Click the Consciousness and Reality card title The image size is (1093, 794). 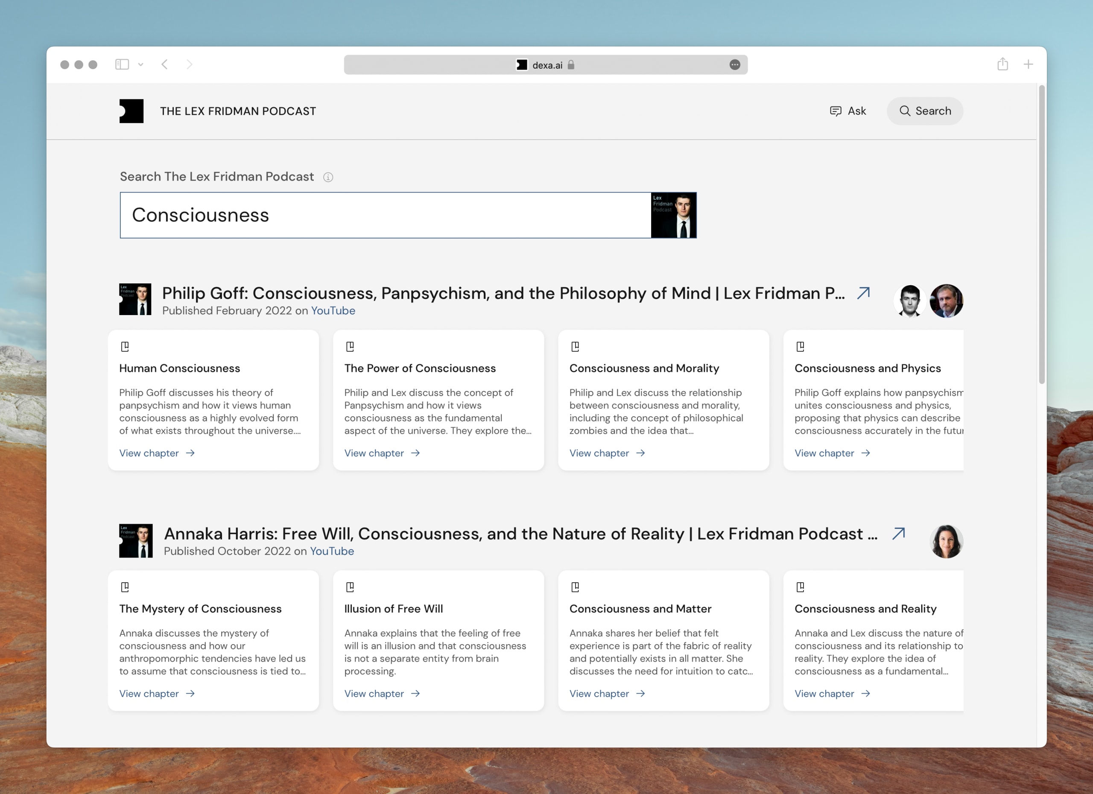[865, 608]
